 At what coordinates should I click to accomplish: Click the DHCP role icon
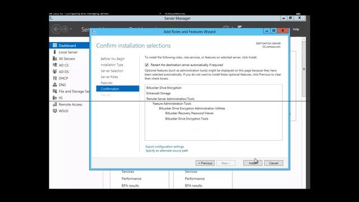click(x=55, y=78)
